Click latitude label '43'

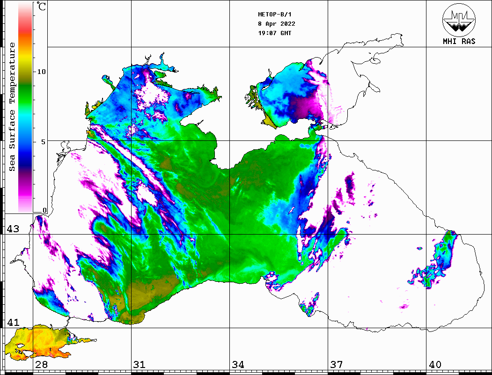pos(13,229)
